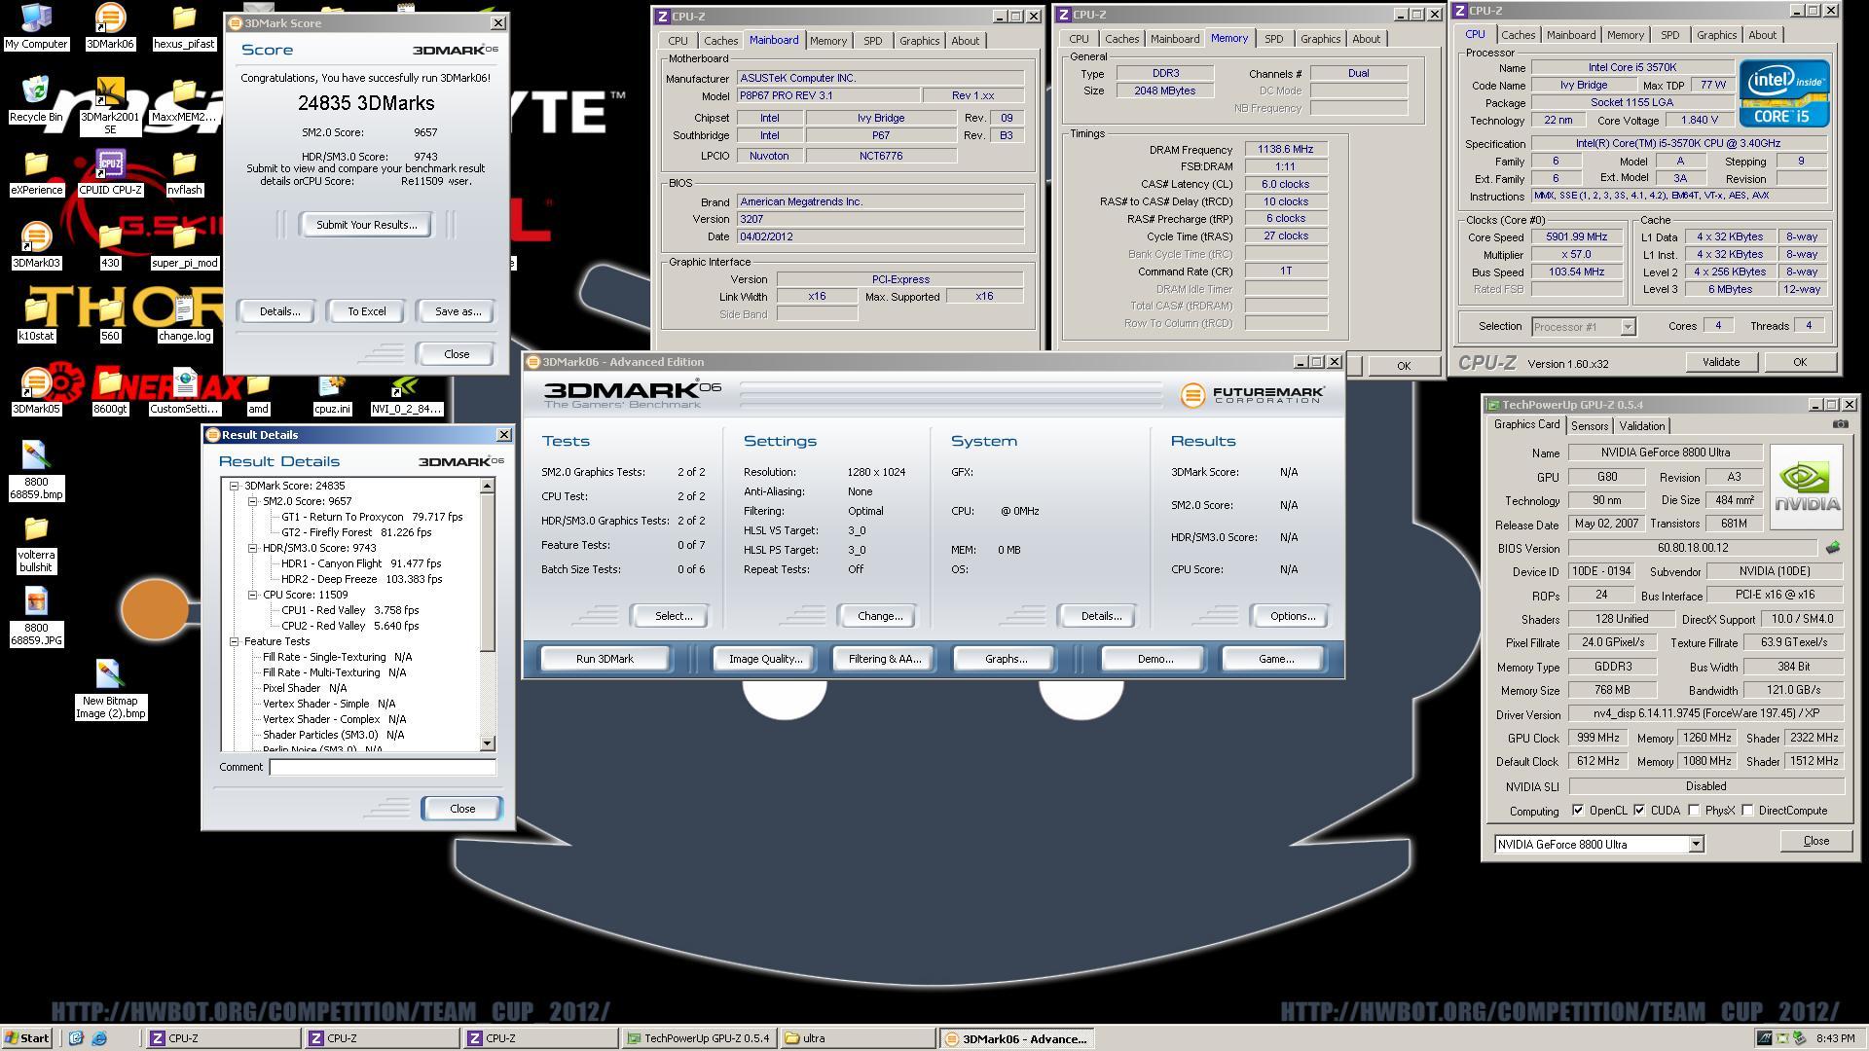This screenshot has width=1869, height=1051.
Task: Click Submit Your Results button
Action: 366,225
